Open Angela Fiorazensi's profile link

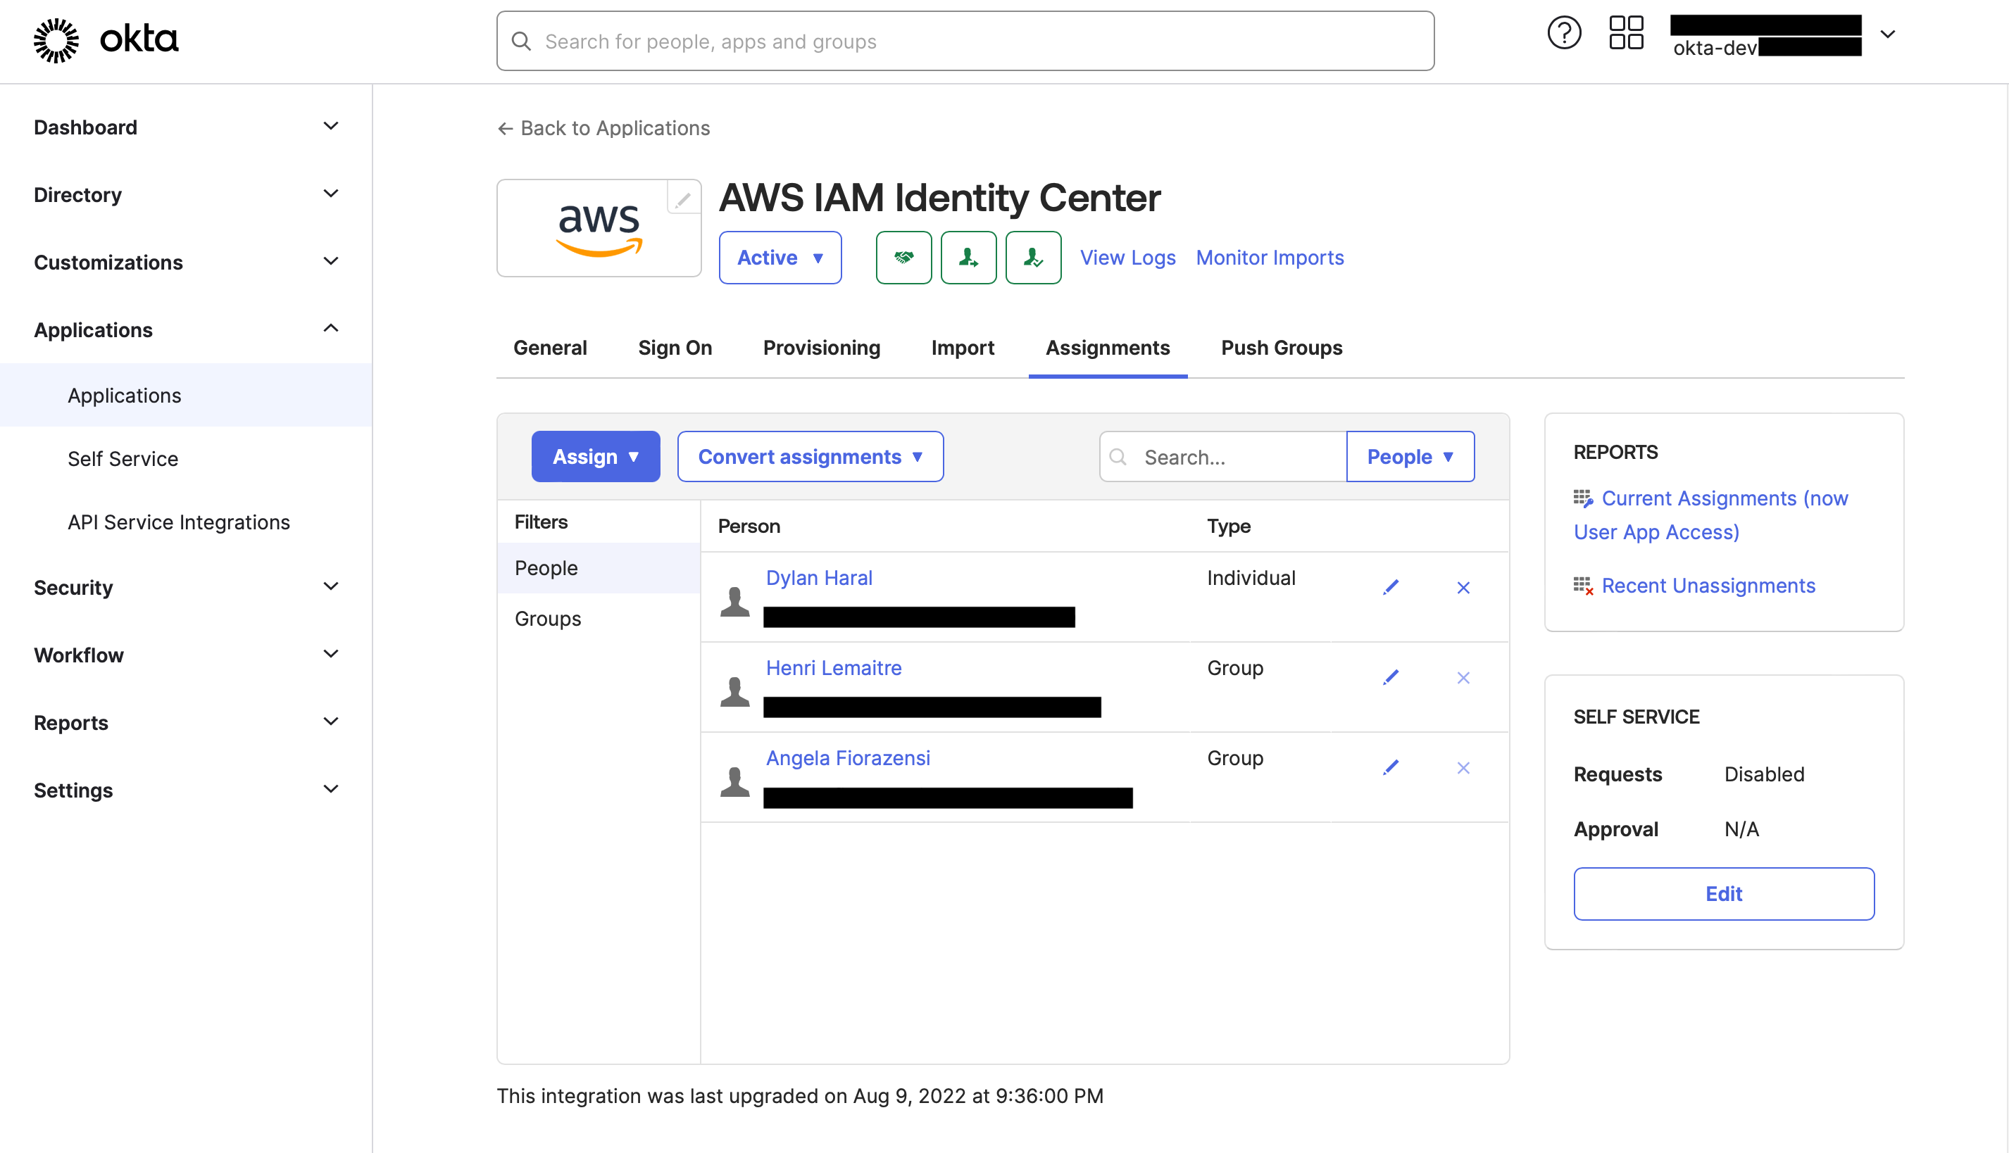(x=848, y=758)
